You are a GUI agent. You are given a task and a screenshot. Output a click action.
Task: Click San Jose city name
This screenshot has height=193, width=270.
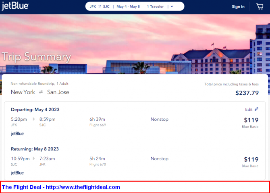(x=58, y=92)
